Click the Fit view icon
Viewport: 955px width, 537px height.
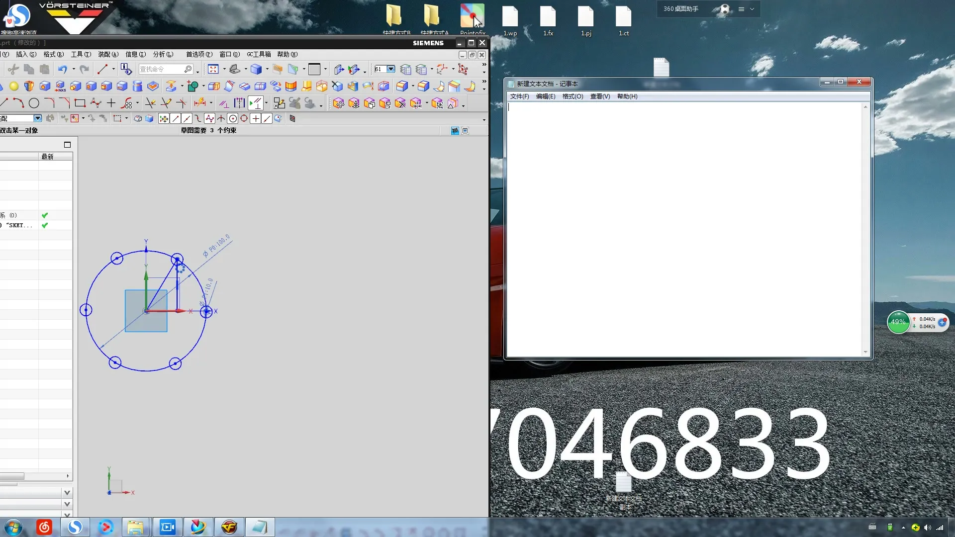tap(213, 70)
